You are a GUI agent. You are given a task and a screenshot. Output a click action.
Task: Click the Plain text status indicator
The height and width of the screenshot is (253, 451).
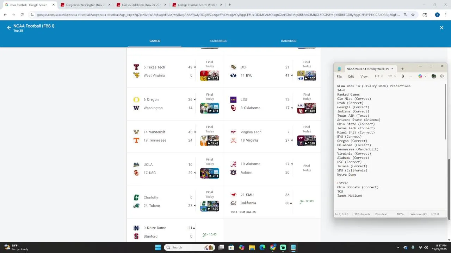click(381, 214)
